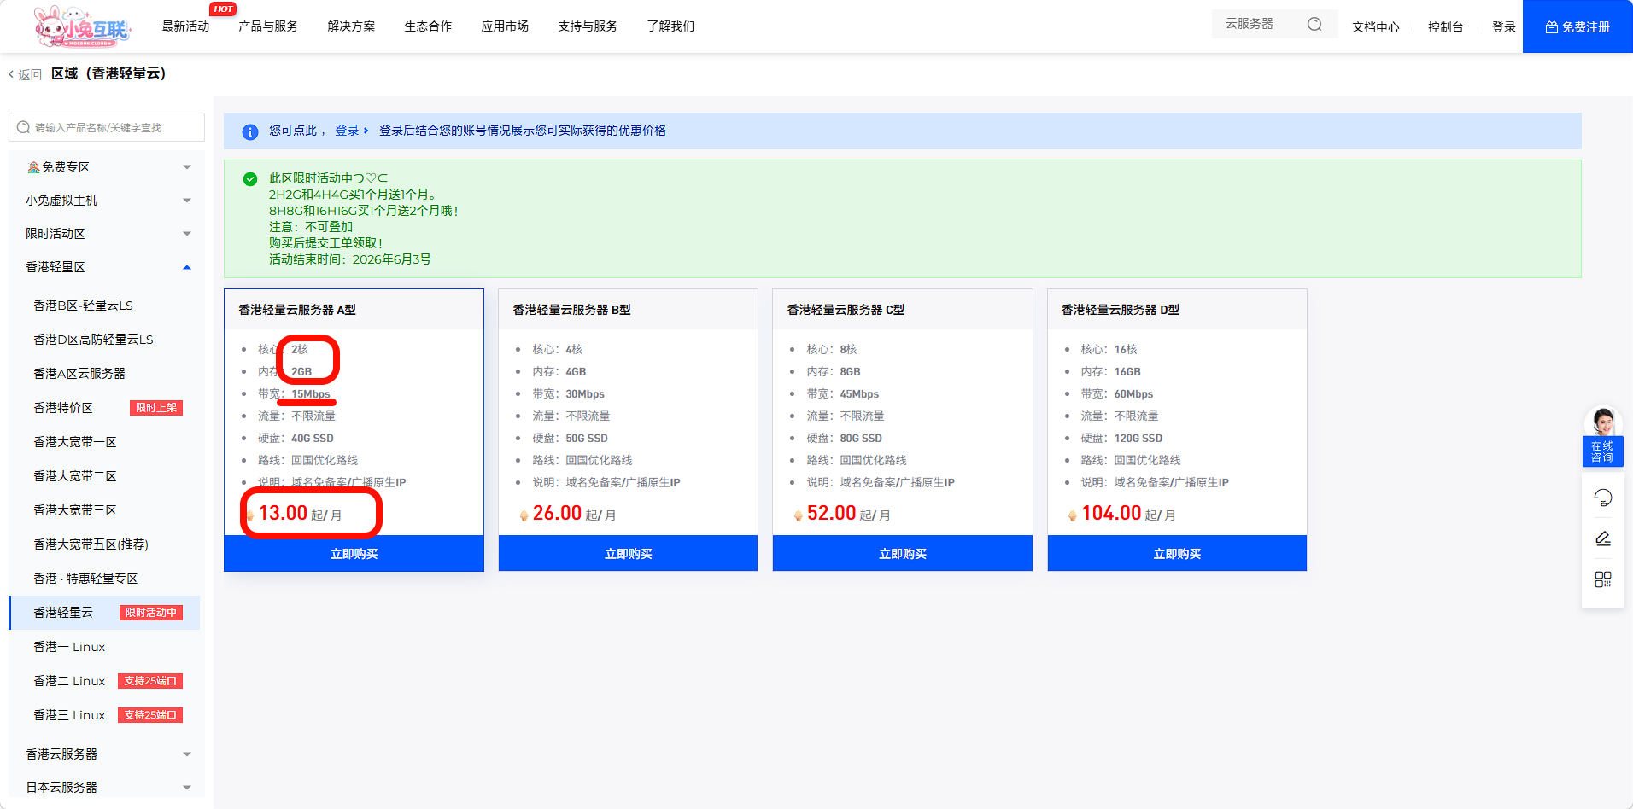The height and width of the screenshot is (809, 1633).
Task: Open the 解决方案 top menu
Action: (351, 26)
